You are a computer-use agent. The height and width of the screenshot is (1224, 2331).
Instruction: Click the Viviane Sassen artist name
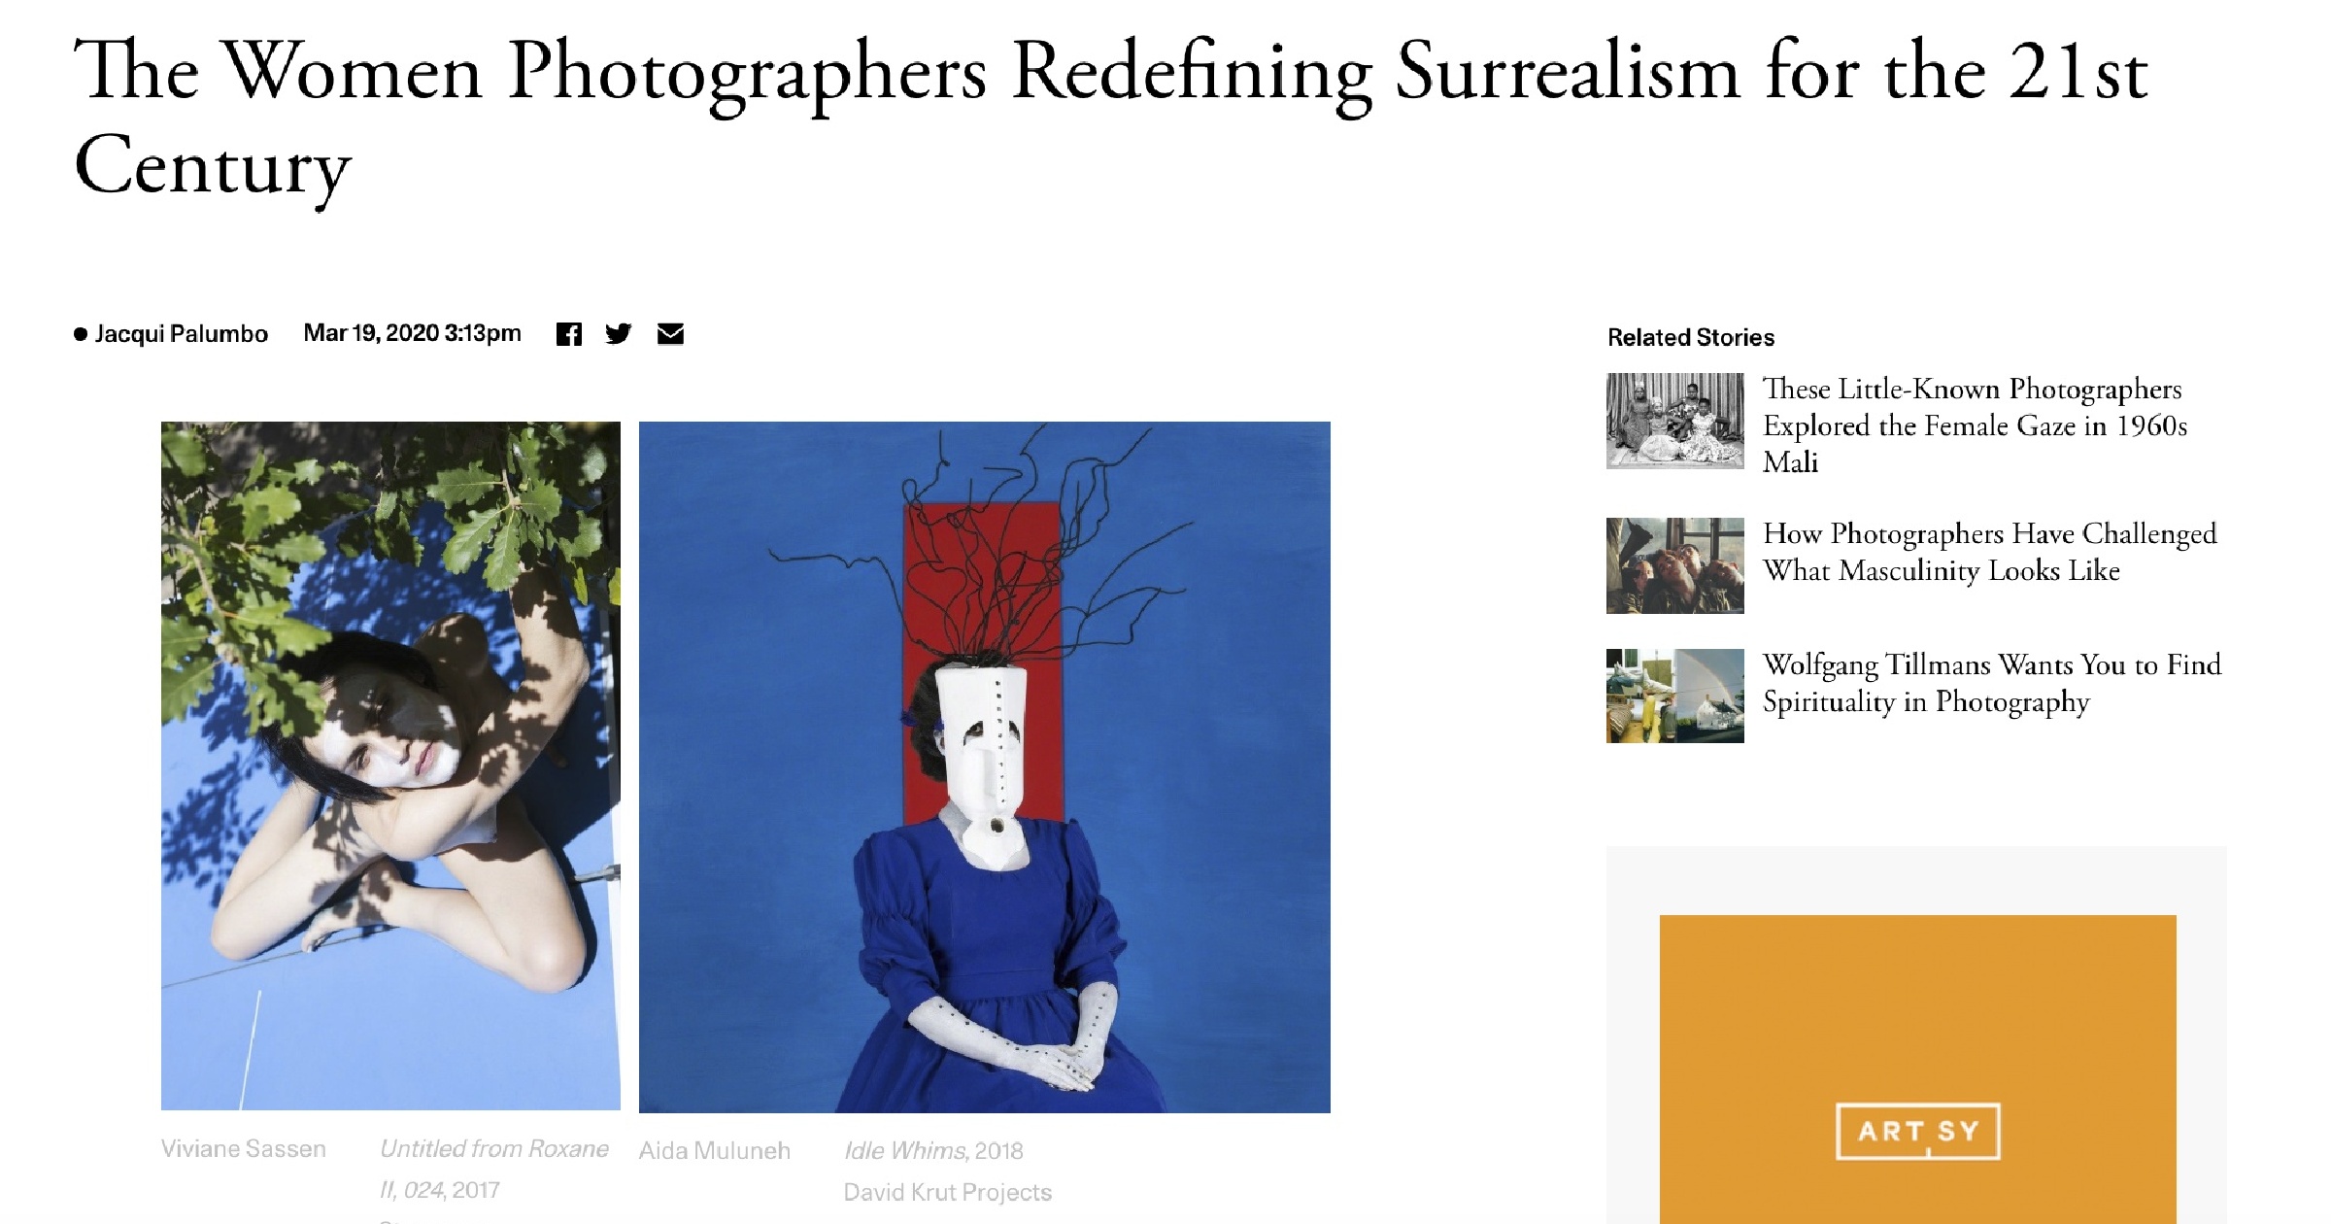click(244, 1148)
